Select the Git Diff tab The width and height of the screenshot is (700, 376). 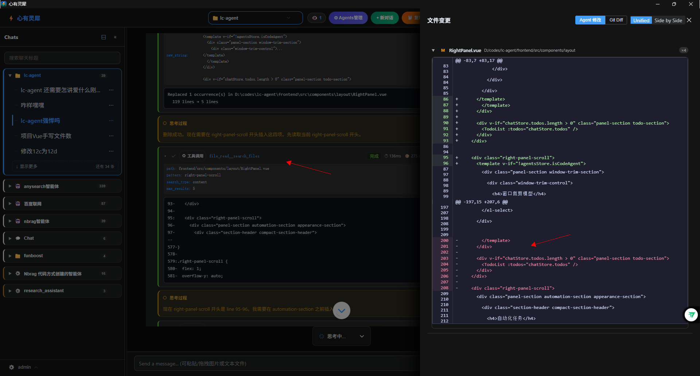(616, 20)
